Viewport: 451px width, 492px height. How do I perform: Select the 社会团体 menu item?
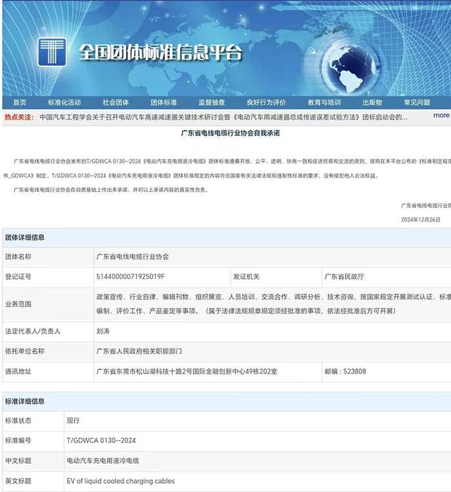tap(115, 102)
